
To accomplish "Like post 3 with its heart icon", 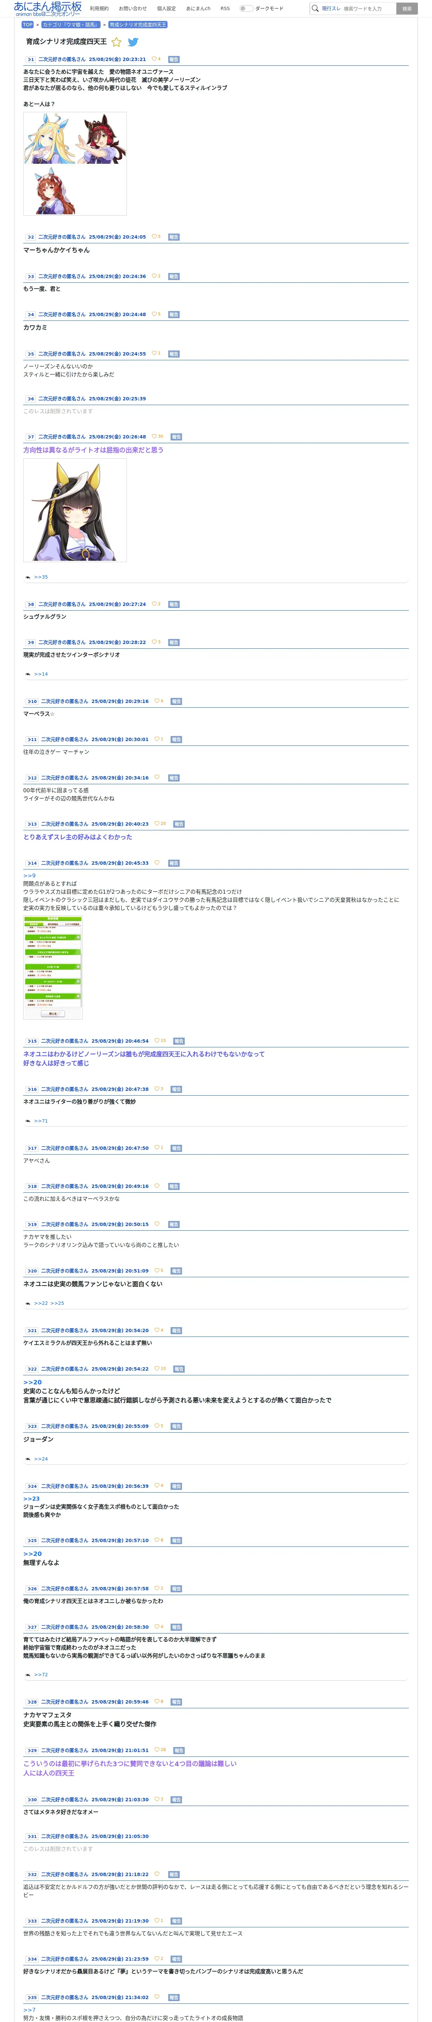I will point(154,276).
